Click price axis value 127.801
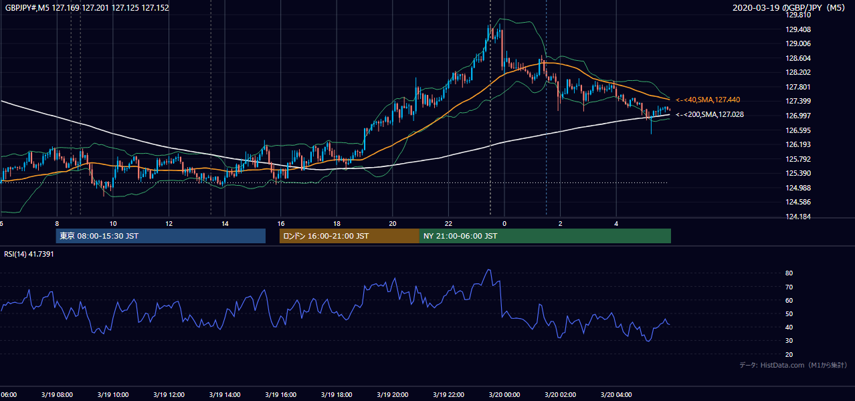The height and width of the screenshot is (401, 855). [x=798, y=87]
